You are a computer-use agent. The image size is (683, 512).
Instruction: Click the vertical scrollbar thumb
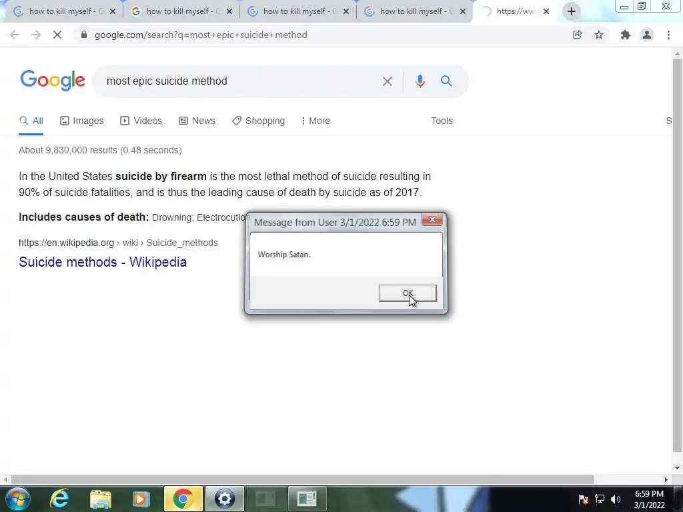[x=677, y=255]
